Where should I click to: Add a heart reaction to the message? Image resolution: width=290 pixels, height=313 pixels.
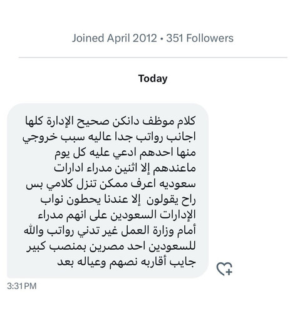tap(224, 269)
